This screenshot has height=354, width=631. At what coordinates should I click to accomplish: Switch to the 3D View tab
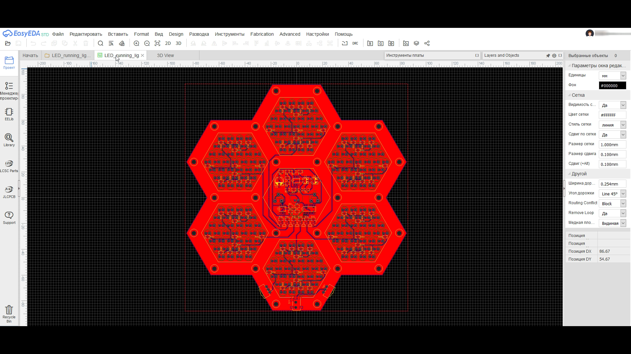point(165,55)
